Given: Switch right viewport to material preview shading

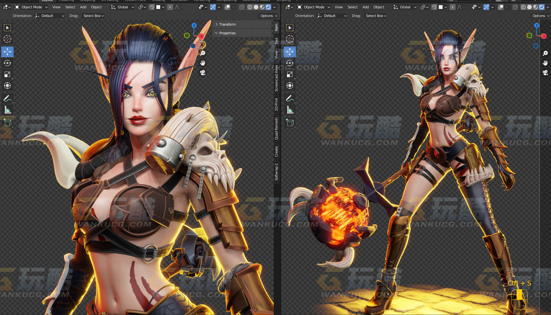Looking at the screenshot, I should 536,7.
